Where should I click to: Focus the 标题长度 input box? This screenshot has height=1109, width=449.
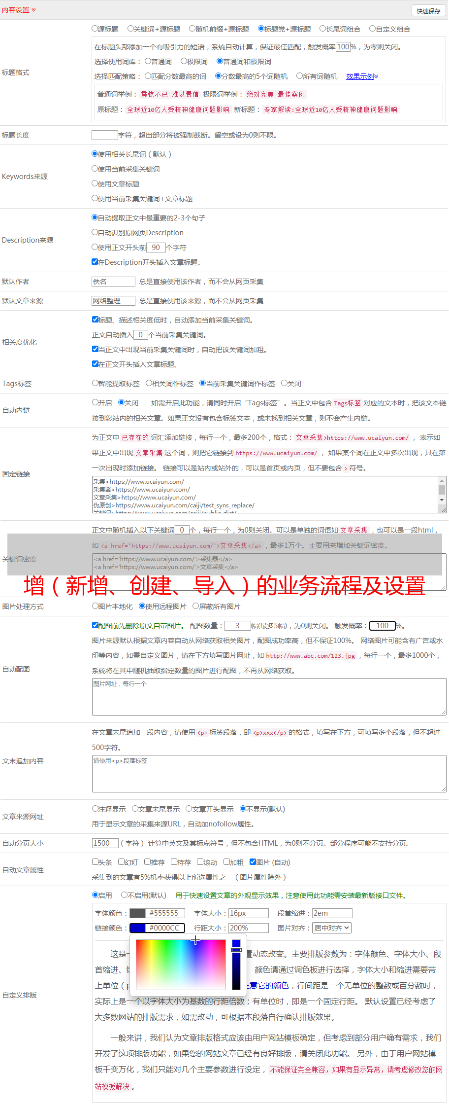tap(104, 135)
